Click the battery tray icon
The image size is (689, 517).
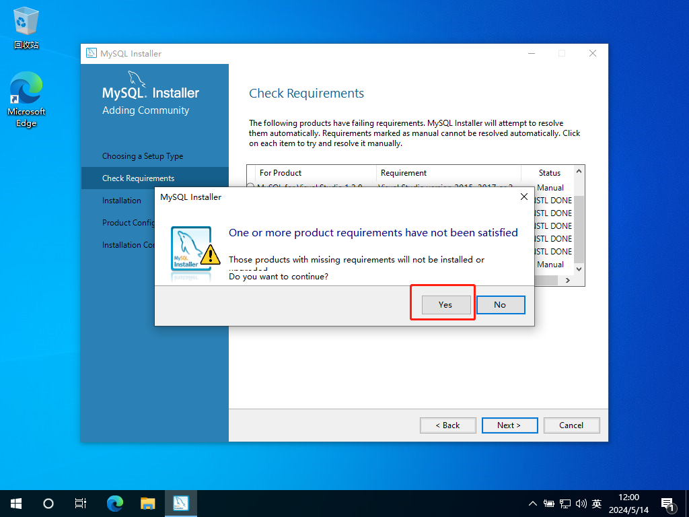(x=548, y=504)
